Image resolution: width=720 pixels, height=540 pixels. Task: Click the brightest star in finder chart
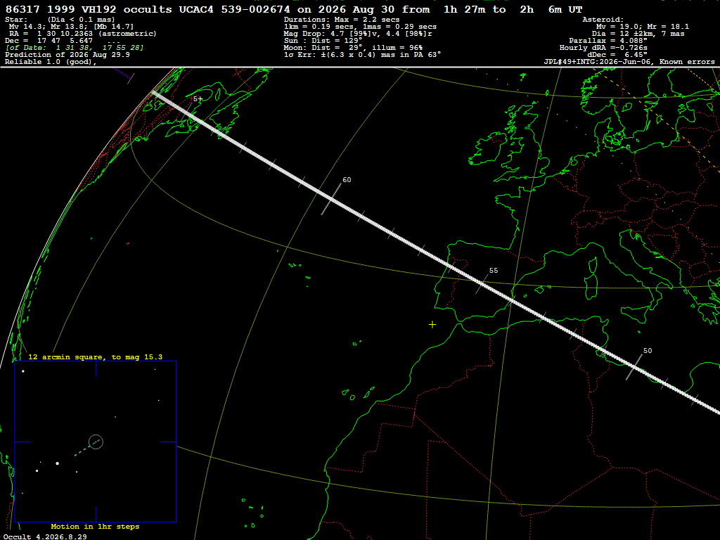58,463
